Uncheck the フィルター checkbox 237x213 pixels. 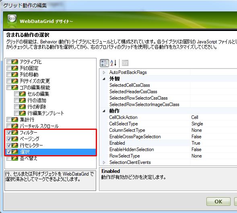pyautogui.click(x=9, y=132)
